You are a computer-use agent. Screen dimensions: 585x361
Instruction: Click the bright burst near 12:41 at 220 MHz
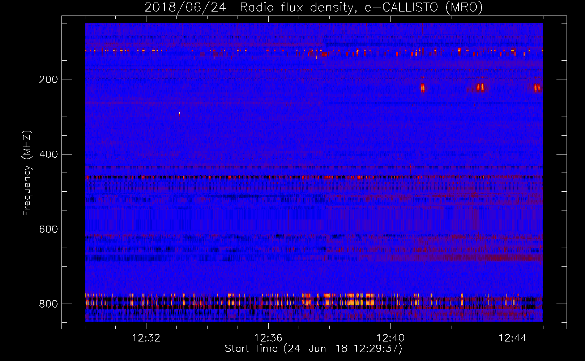(x=423, y=87)
